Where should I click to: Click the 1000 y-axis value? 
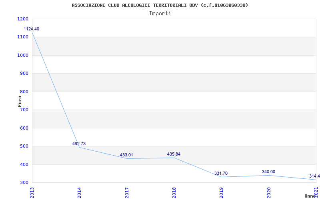[23, 55]
